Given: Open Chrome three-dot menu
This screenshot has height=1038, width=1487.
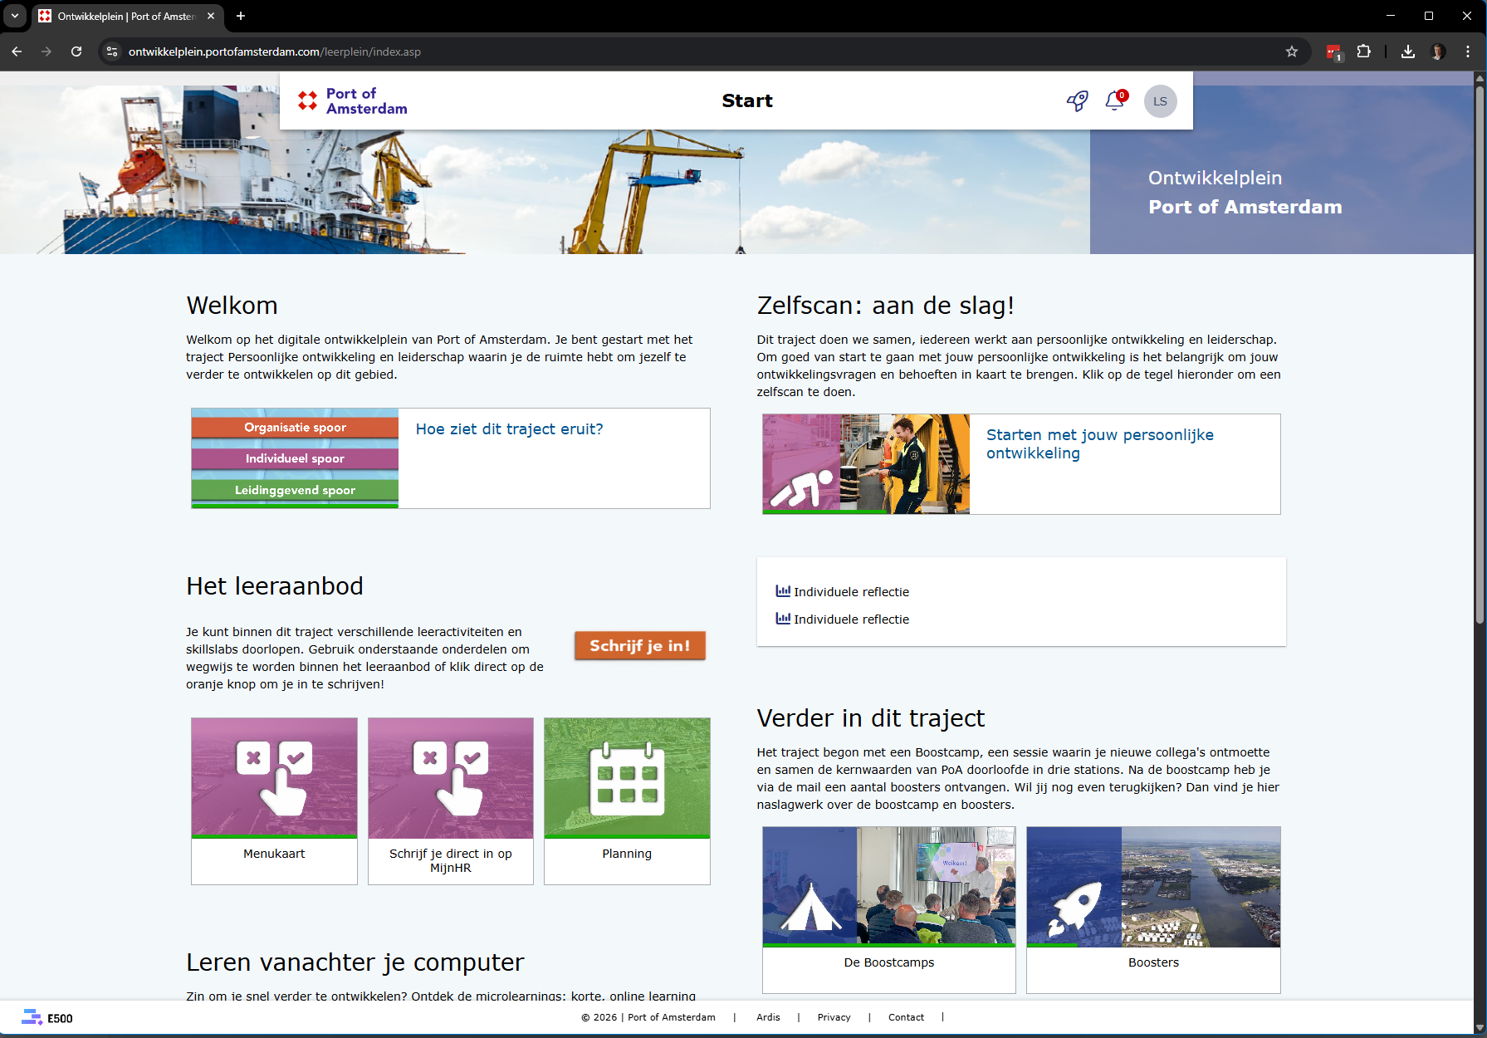Looking at the screenshot, I should click(1467, 51).
